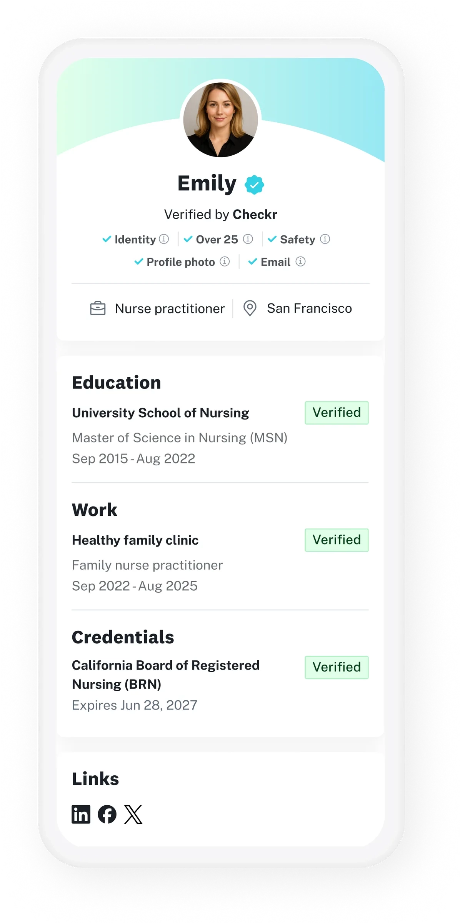Click the Verified badge for University School of Nursing
This screenshot has height=923, width=460.
[x=337, y=413]
